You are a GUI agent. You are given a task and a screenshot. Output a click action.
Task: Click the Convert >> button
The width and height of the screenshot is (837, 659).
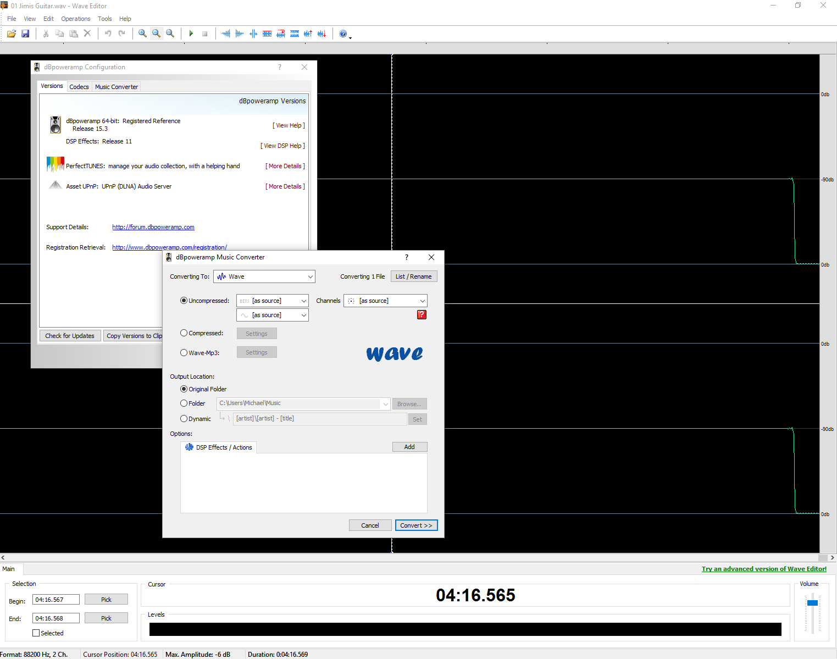pos(416,525)
